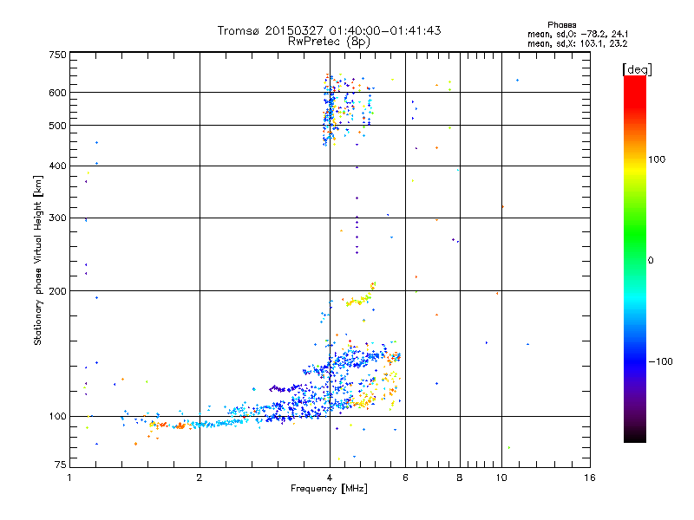Click the x-axis tick label '10'
Image resolution: width=694 pixels, height=520 pixels.
point(501,478)
